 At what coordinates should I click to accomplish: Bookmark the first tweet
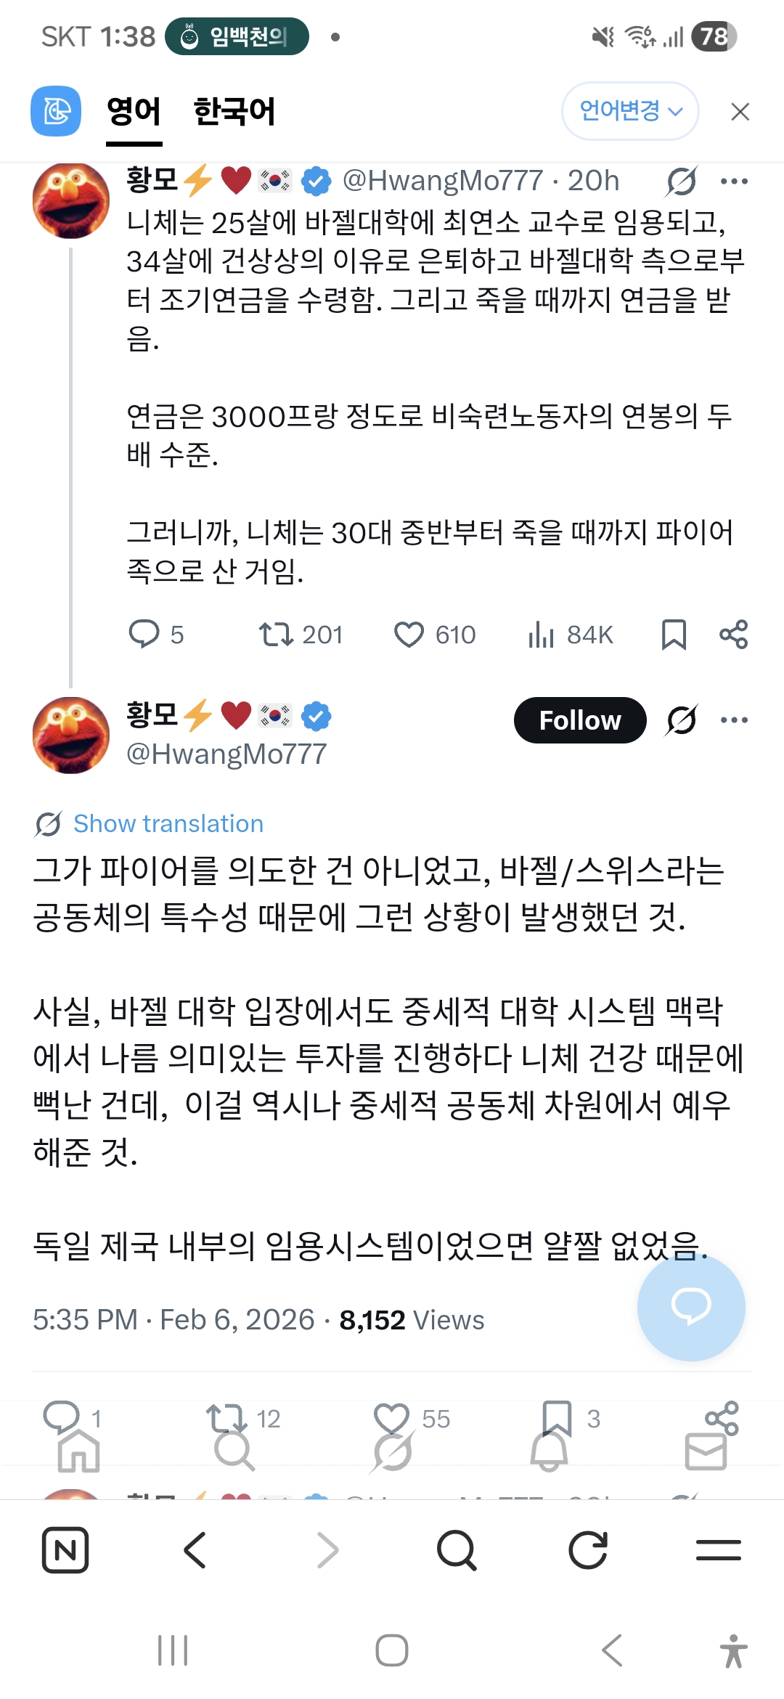(674, 635)
